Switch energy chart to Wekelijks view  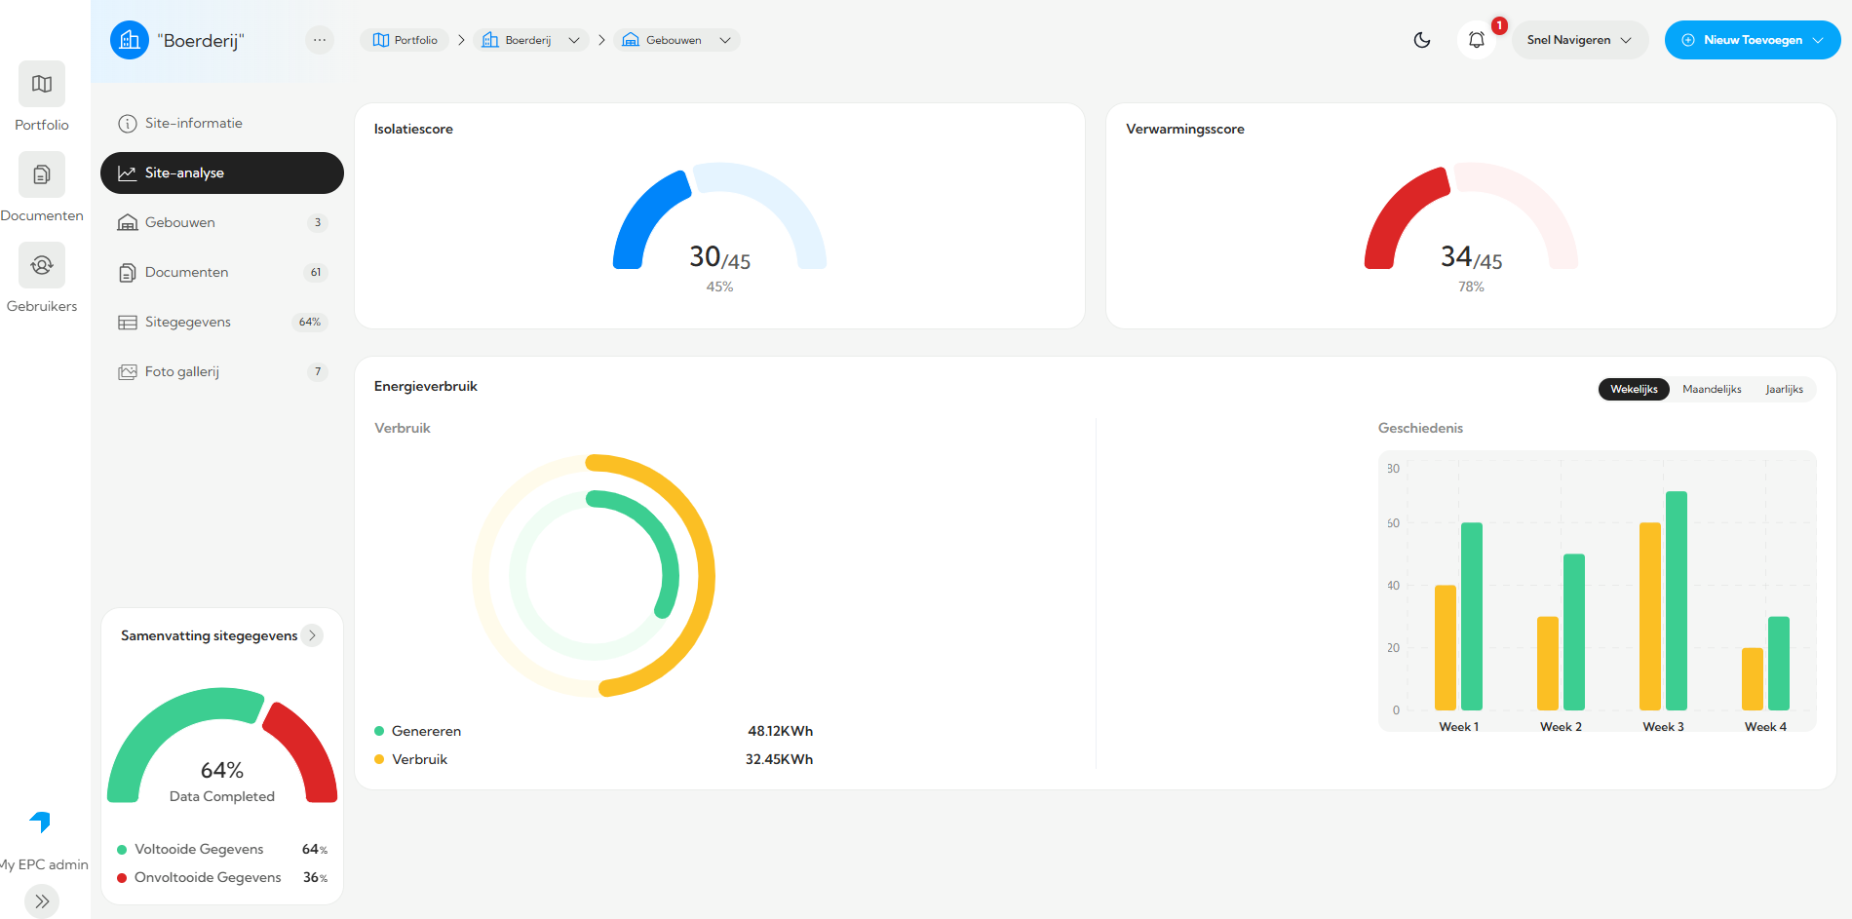click(x=1634, y=389)
